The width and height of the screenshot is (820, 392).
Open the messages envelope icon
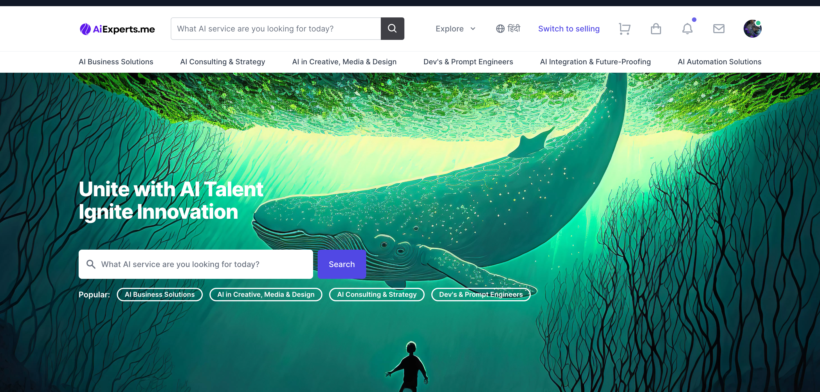pyautogui.click(x=719, y=29)
